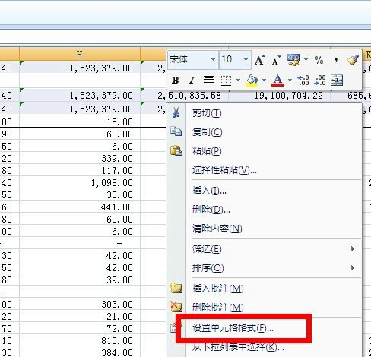Apply percent style format
The width and height of the screenshot is (371, 357).
click(x=319, y=60)
